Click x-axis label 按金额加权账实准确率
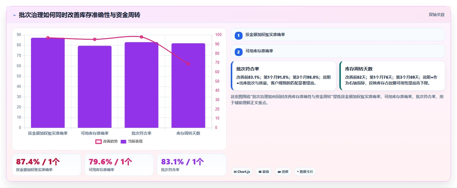This screenshot has height=188, width=457. click(x=48, y=133)
